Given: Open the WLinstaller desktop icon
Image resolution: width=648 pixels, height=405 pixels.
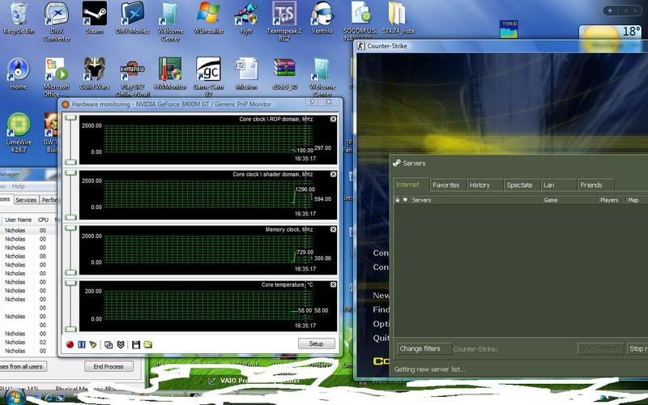Looking at the screenshot, I should pos(208,18).
